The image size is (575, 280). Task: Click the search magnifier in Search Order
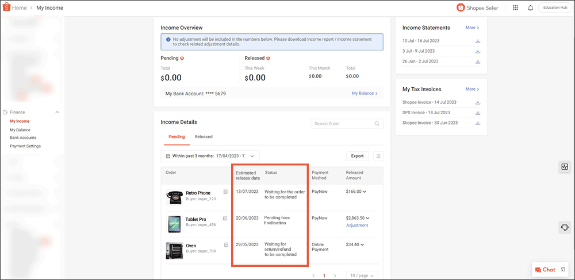tap(377, 124)
